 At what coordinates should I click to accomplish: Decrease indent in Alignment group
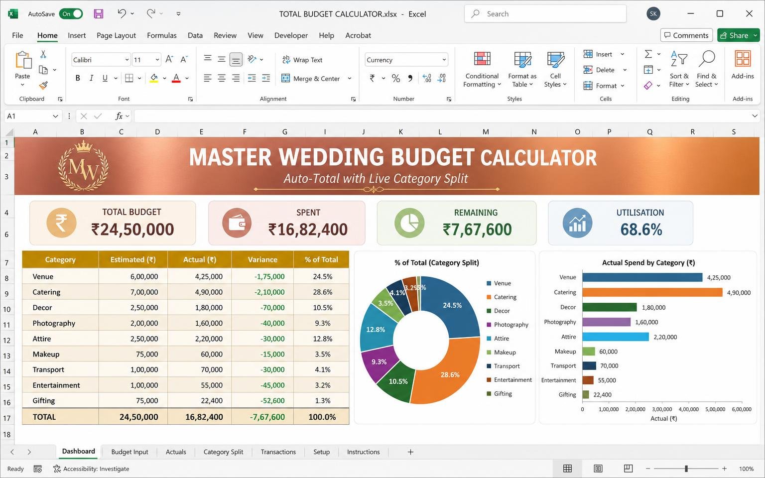tap(252, 78)
